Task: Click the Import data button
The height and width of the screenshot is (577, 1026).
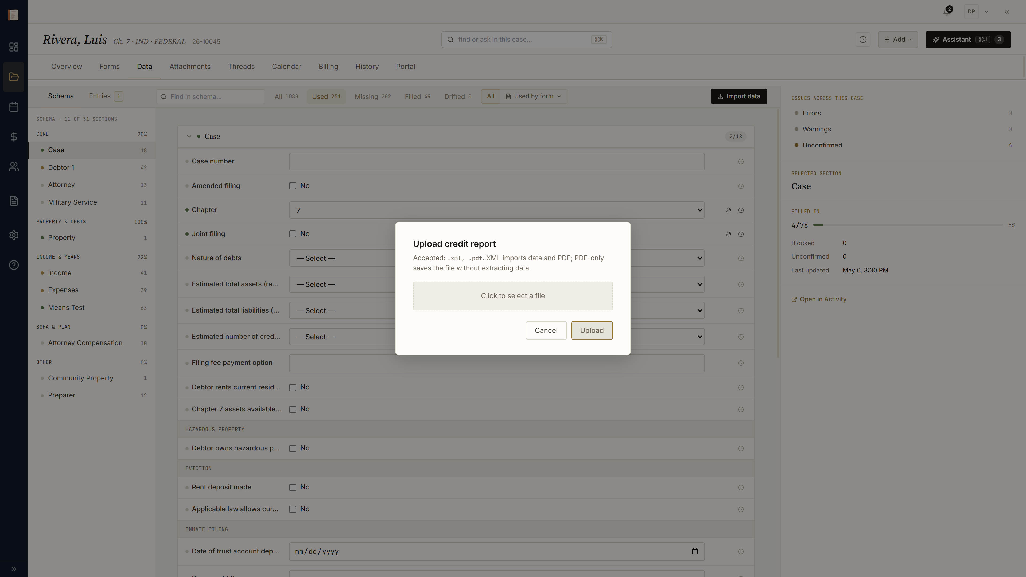Action: (739, 96)
